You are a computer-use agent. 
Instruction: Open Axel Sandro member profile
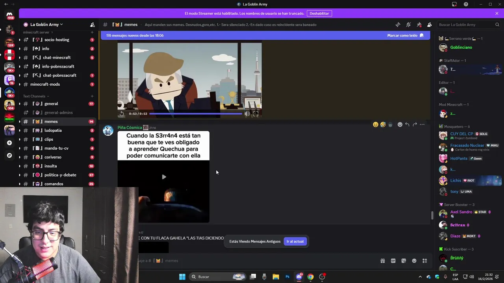coord(470,213)
